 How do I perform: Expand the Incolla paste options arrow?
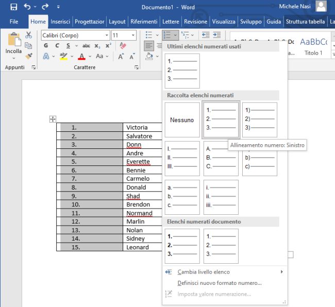pyautogui.click(x=14, y=58)
